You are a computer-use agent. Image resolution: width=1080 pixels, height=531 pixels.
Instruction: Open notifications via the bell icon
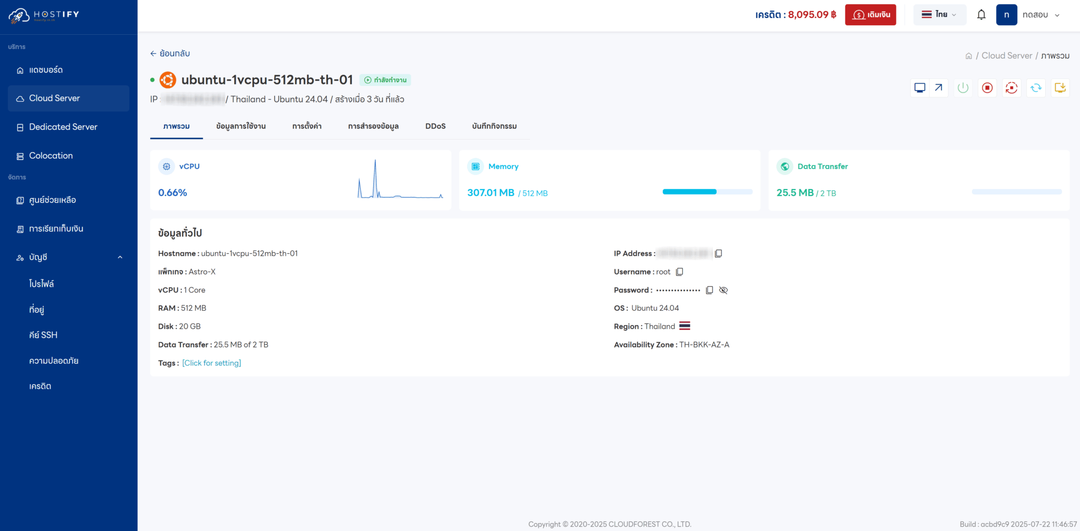pos(981,14)
